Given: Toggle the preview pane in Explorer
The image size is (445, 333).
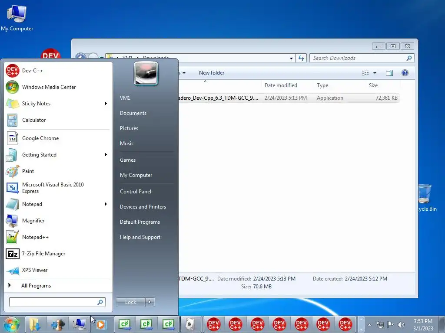Looking at the screenshot, I should pyautogui.click(x=389, y=73).
